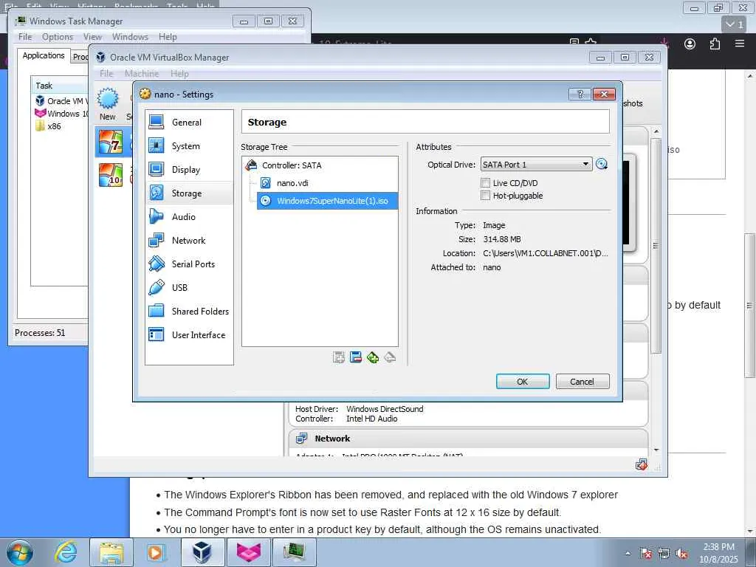Click Task Manager icon in taskbar
The height and width of the screenshot is (567, 756).
(295, 552)
